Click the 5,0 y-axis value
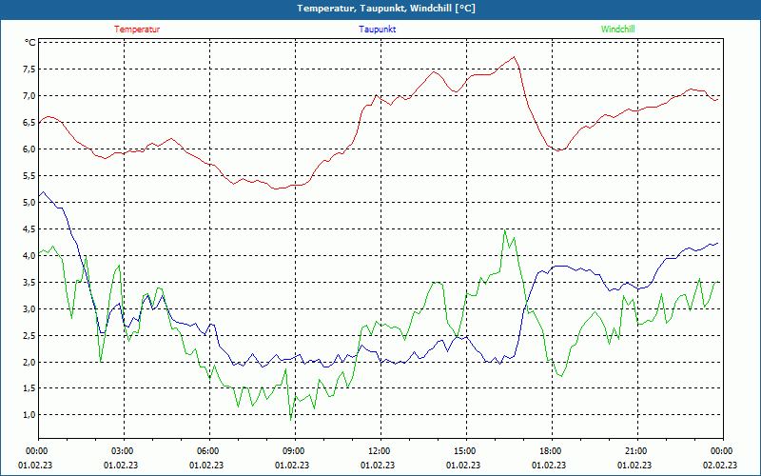 pyautogui.click(x=29, y=203)
